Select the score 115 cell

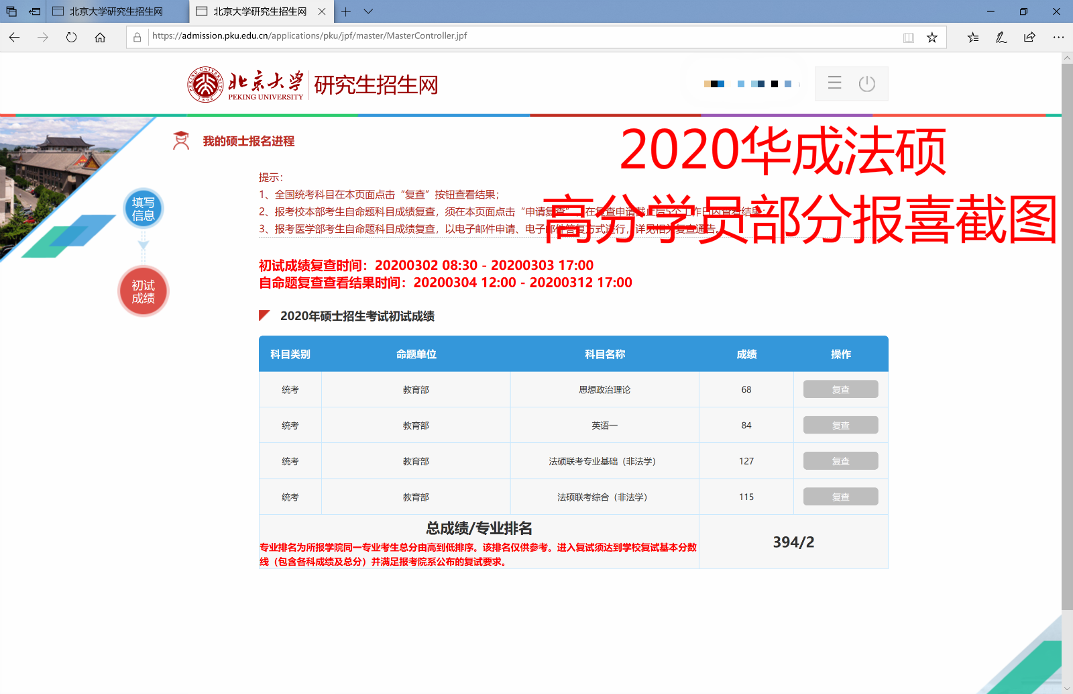(746, 497)
